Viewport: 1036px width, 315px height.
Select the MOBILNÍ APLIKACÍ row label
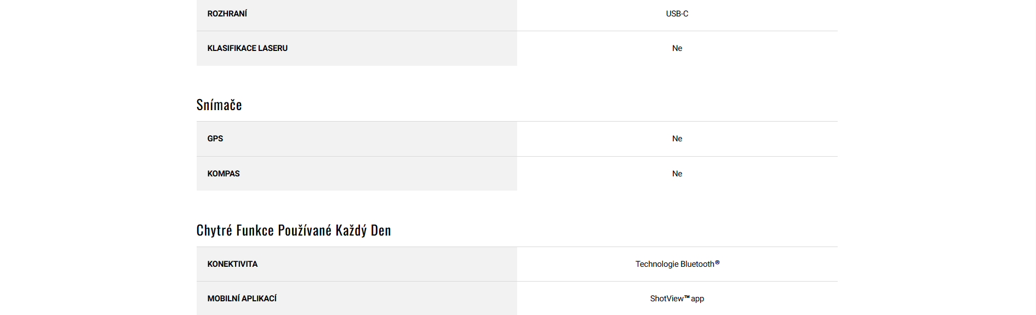pyautogui.click(x=242, y=299)
